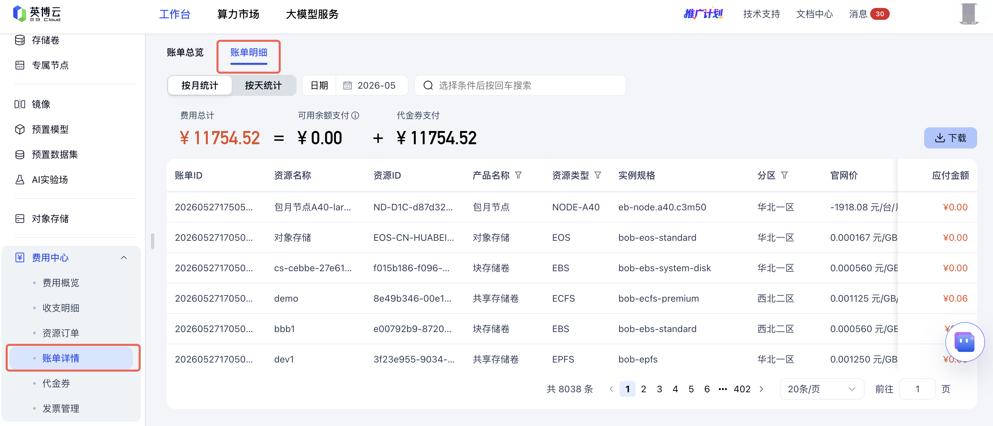Go to page 3
The image size is (993, 426).
660,389
